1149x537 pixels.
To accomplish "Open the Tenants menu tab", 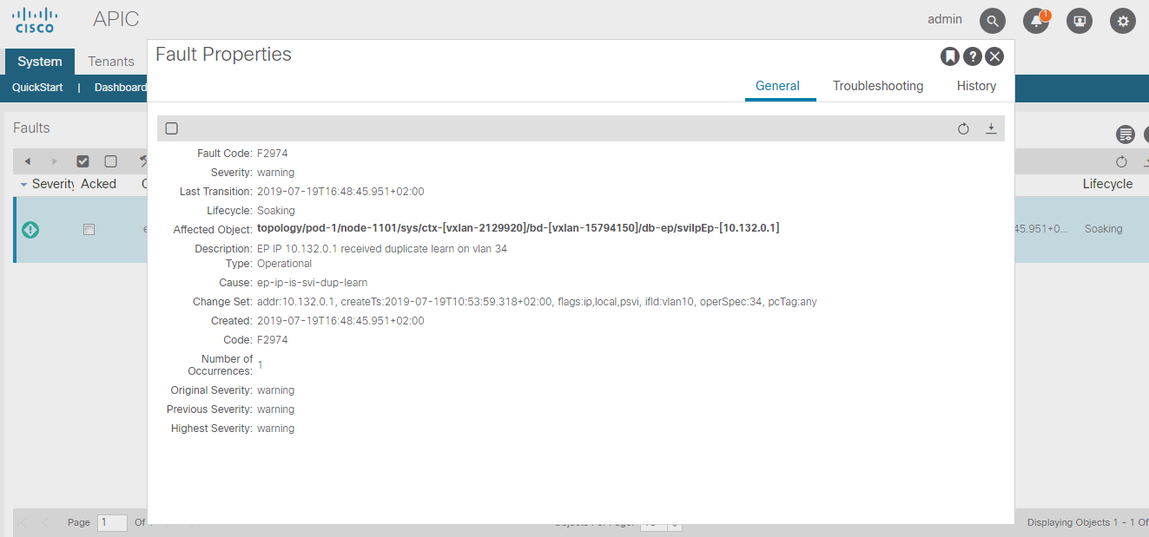I will [110, 61].
